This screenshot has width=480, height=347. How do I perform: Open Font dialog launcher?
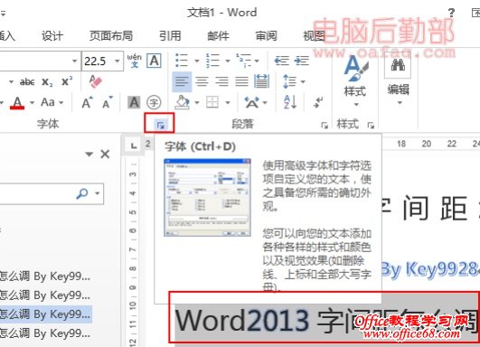point(160,125)
